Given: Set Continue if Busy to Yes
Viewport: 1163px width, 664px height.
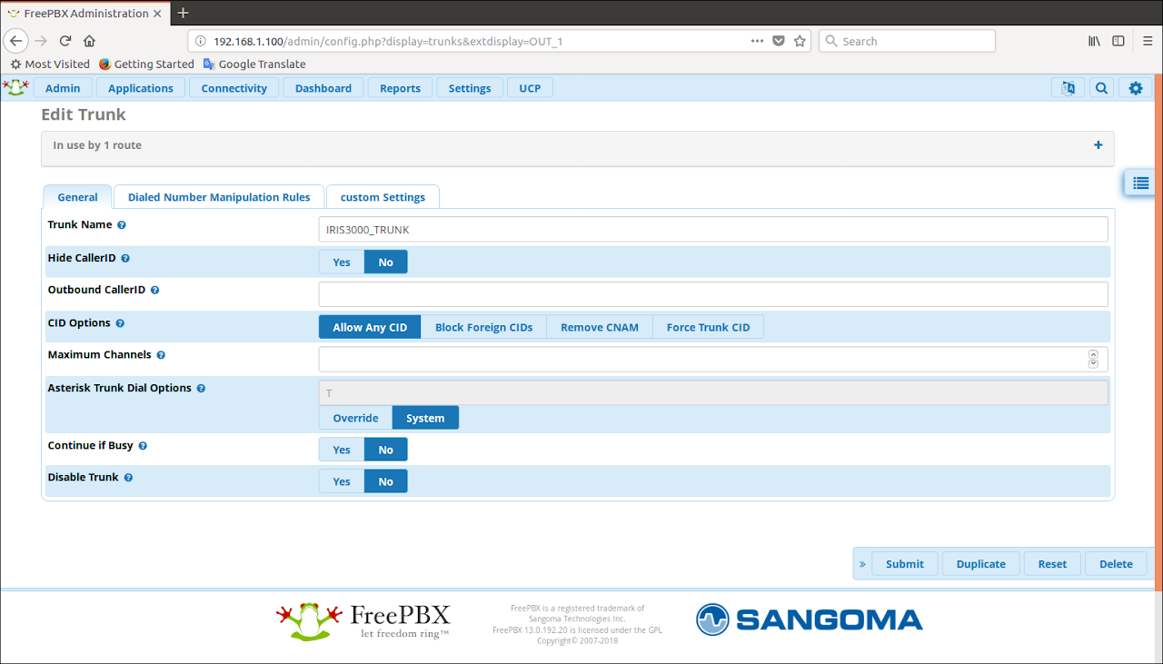Looking at the screenshot, I should click(x=342, y=450).
